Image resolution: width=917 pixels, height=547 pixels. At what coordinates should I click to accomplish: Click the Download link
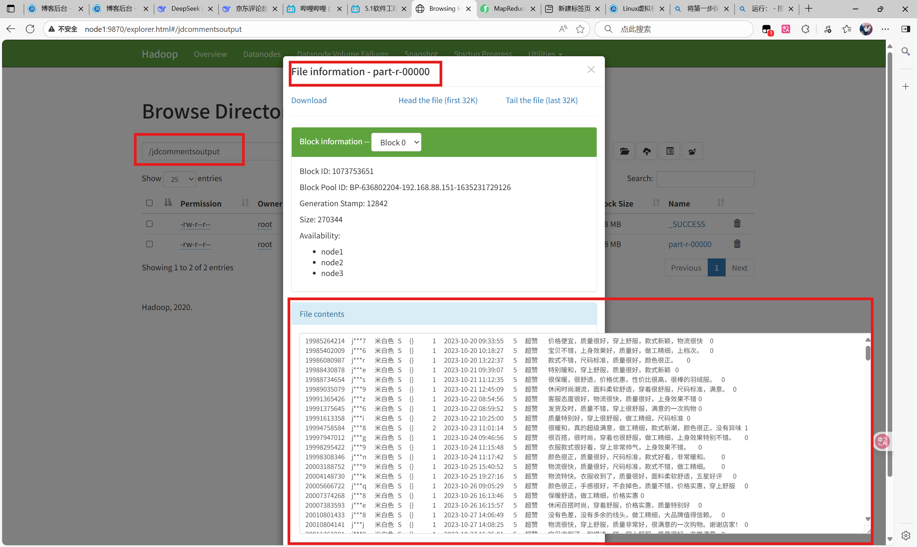[309, 100]
